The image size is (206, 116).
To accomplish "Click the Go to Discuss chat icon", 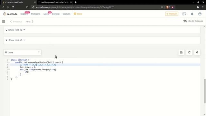I will pos(185,21).
